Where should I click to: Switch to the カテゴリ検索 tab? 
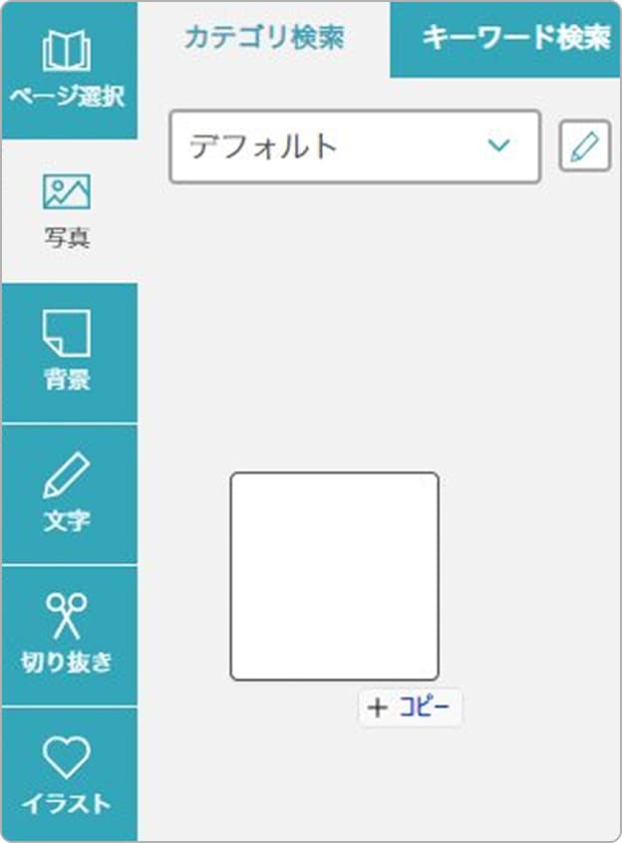(264, 38)
